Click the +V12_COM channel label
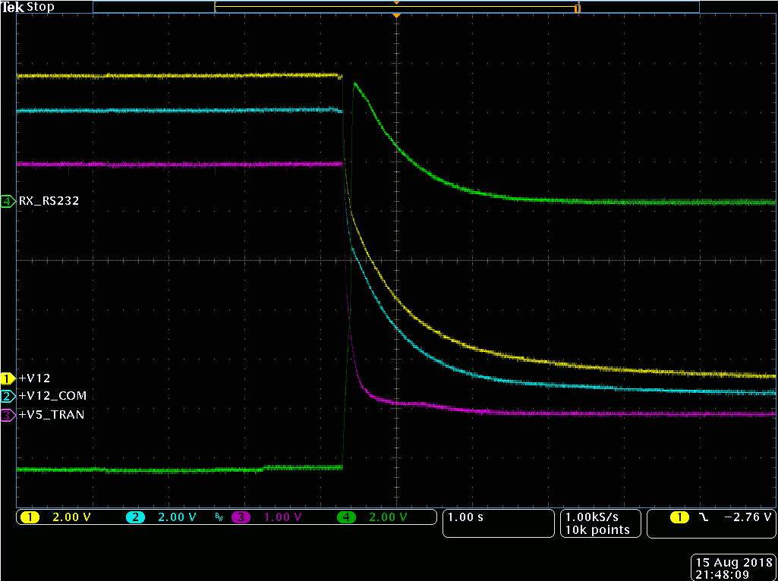The image size is (778, 581). [52, 396]
